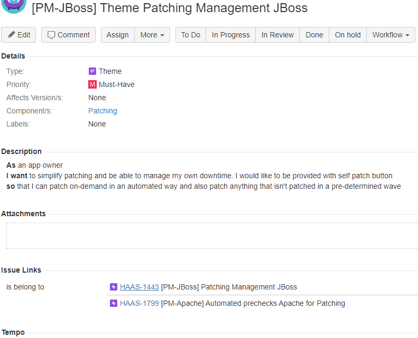Click the 'so that I can patch' line

(203, 186)
